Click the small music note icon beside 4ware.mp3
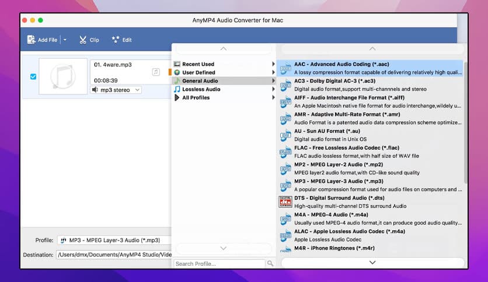This screenshot has height=282, width=488. coord(156,72)
